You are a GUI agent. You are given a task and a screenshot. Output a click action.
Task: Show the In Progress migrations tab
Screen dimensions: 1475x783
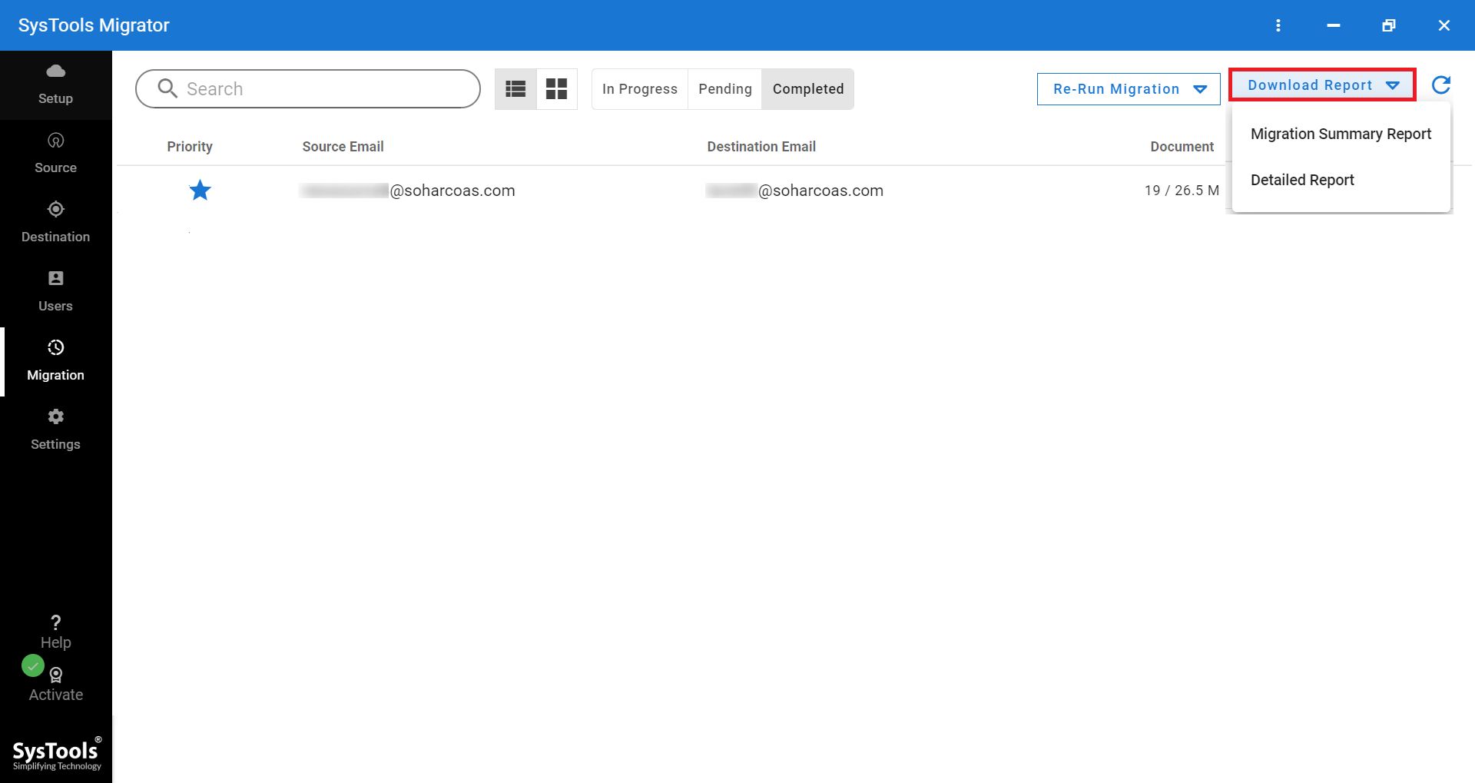[x=639, y=89]
